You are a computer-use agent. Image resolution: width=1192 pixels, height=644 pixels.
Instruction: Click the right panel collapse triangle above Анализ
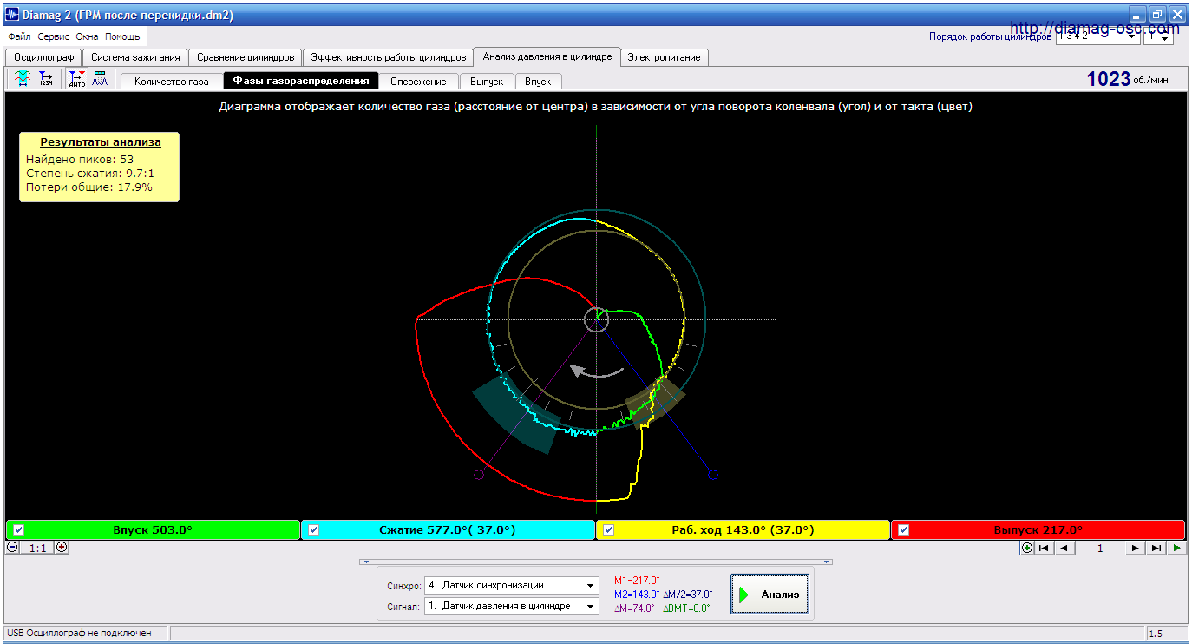[828, 562]
